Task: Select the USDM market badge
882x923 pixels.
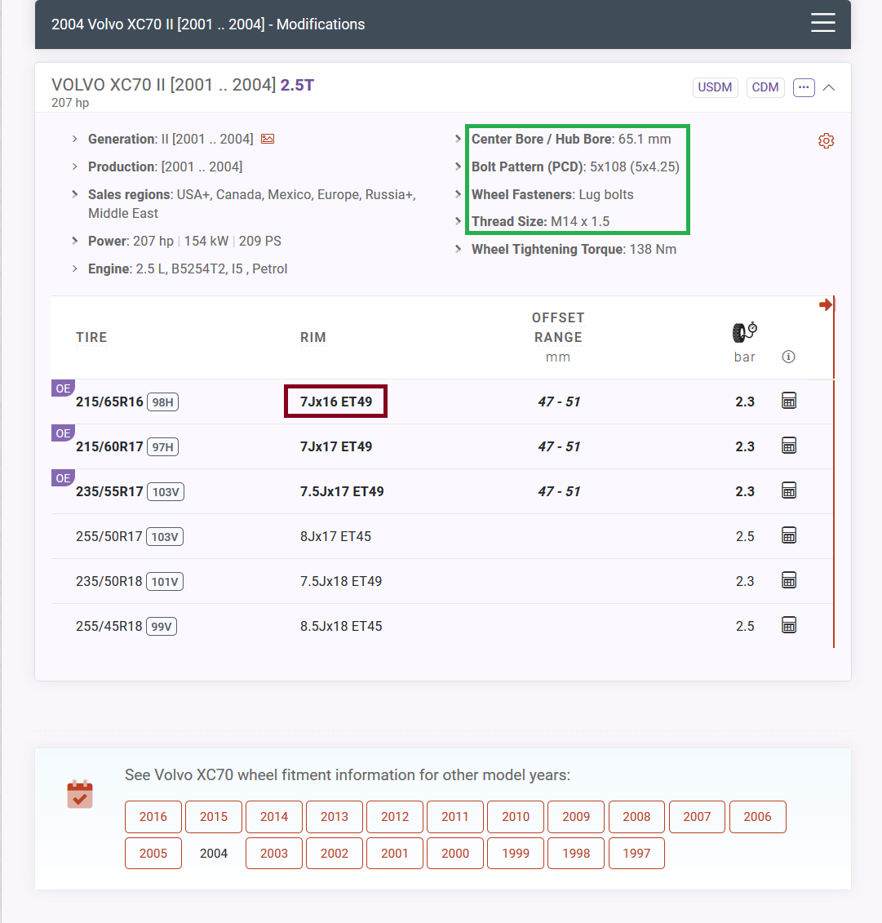Action: pos(715,87)
